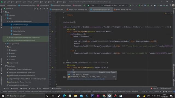Click the Apply Changes and Restart Activity icon
175x98 pixels.
(133, 5)
